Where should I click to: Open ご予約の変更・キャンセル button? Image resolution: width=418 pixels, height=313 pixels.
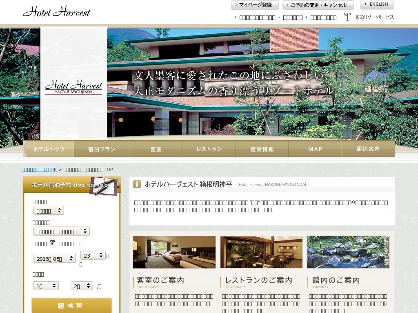318,5
